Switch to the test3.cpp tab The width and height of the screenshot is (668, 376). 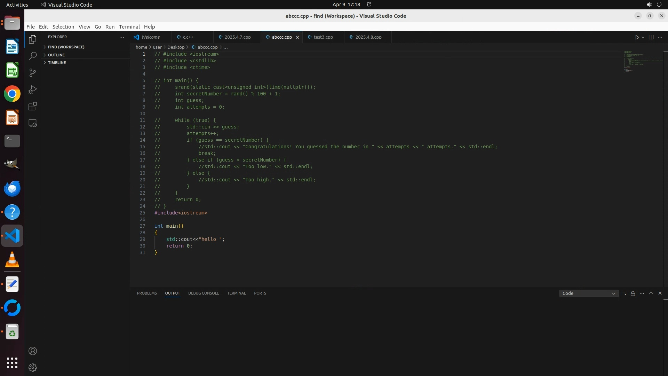(x=323, y=37)
